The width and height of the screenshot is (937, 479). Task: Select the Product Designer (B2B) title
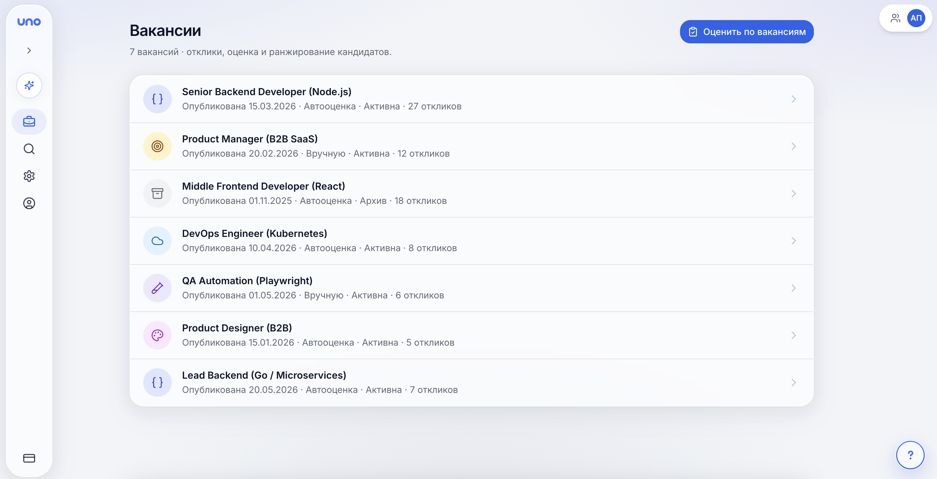[x=237, y=328]
